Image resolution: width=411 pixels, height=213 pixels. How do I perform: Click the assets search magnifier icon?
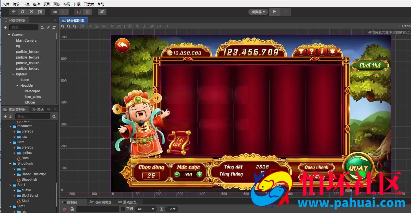point(54,116)
